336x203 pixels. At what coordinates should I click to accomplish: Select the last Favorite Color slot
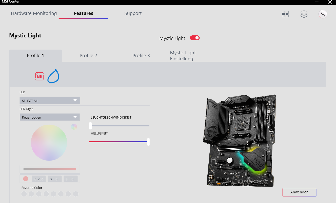pyautogui.click(x=76, y=194)
